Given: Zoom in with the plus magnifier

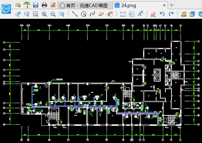Looking at the screenshot, I should (x=44, y=14).
